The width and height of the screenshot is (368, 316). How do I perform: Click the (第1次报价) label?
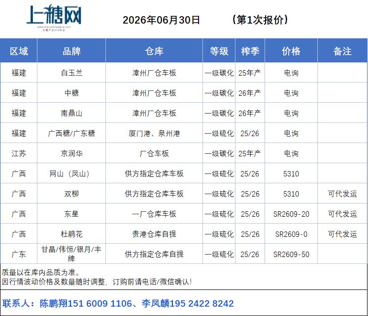pos(260,20)
